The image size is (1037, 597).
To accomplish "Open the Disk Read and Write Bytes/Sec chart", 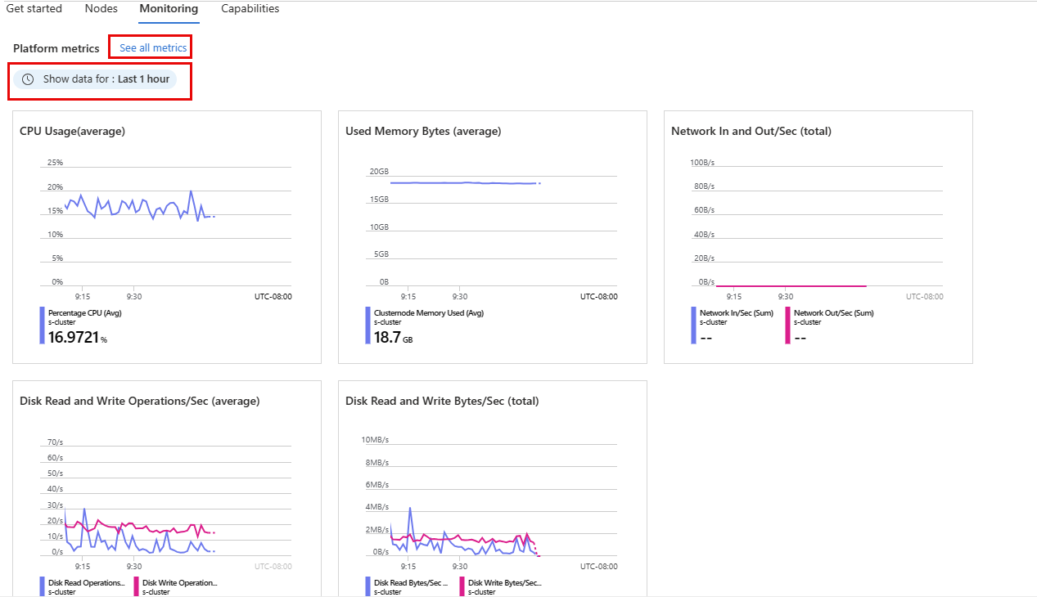I will tap(493, 488).
